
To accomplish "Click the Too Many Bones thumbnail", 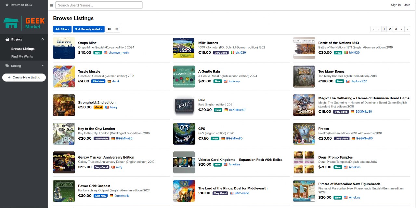I will point(304,76).
